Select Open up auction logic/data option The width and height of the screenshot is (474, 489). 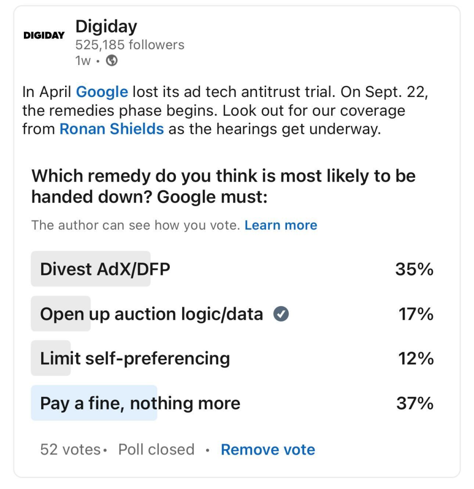pos(151,314)
